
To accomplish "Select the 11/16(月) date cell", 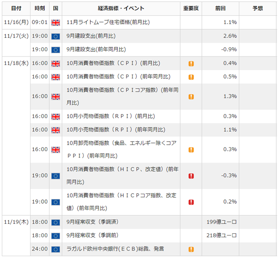I will [16, 22].
